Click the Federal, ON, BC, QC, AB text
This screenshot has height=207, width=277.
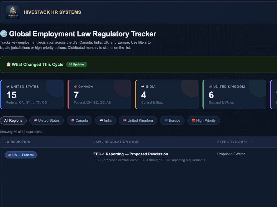[x=92, y=102]
